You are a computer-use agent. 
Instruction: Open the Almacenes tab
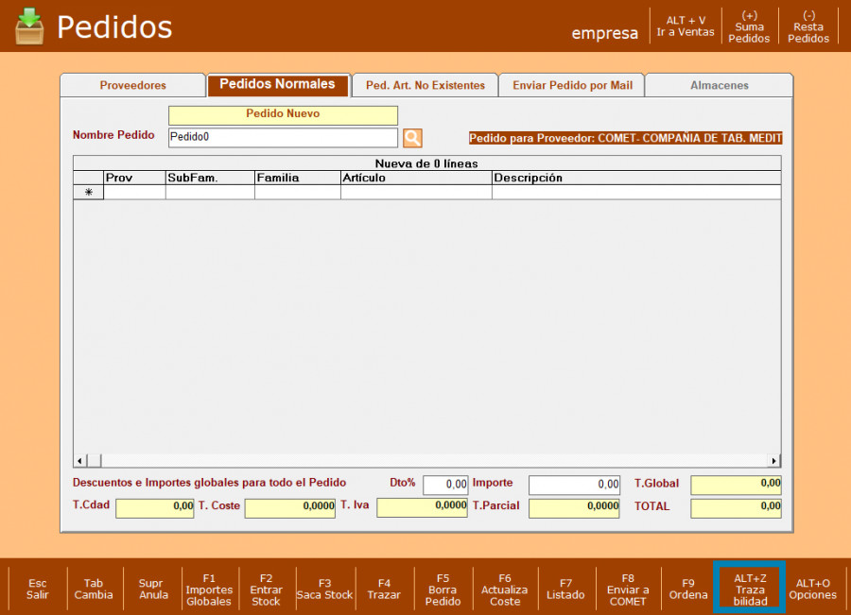(719, 85)
